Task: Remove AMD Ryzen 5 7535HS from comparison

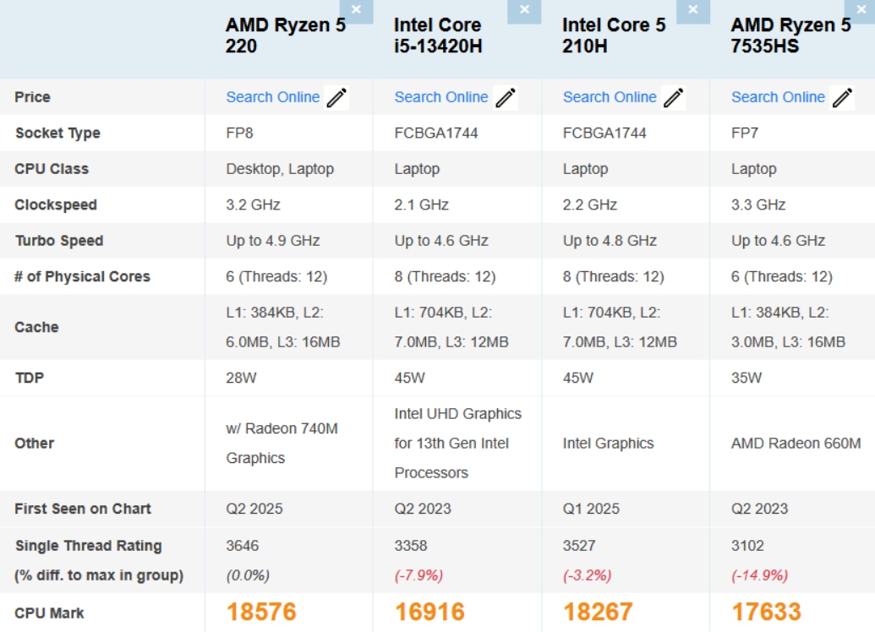Action: pos(861,10)
